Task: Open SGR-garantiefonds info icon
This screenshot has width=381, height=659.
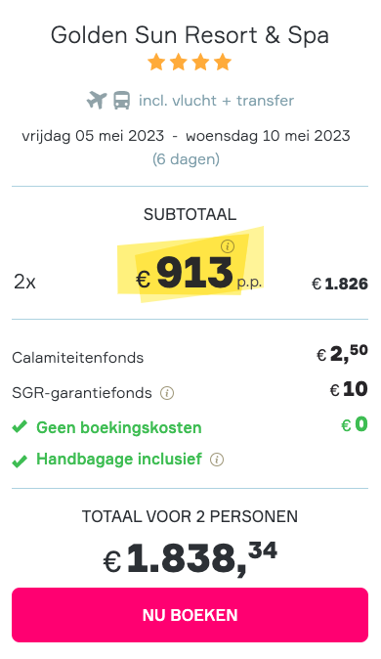Action: (x=167, y=393)
